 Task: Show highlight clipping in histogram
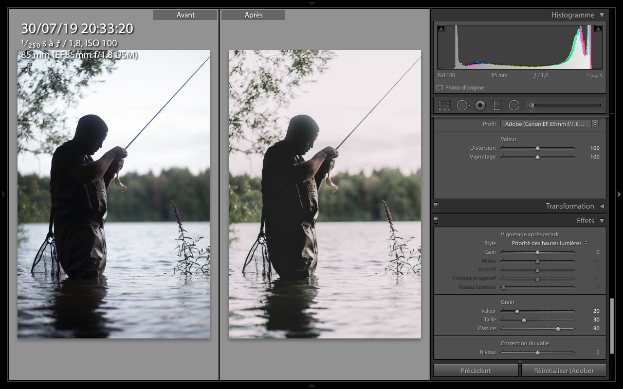[x=598, y=29]
